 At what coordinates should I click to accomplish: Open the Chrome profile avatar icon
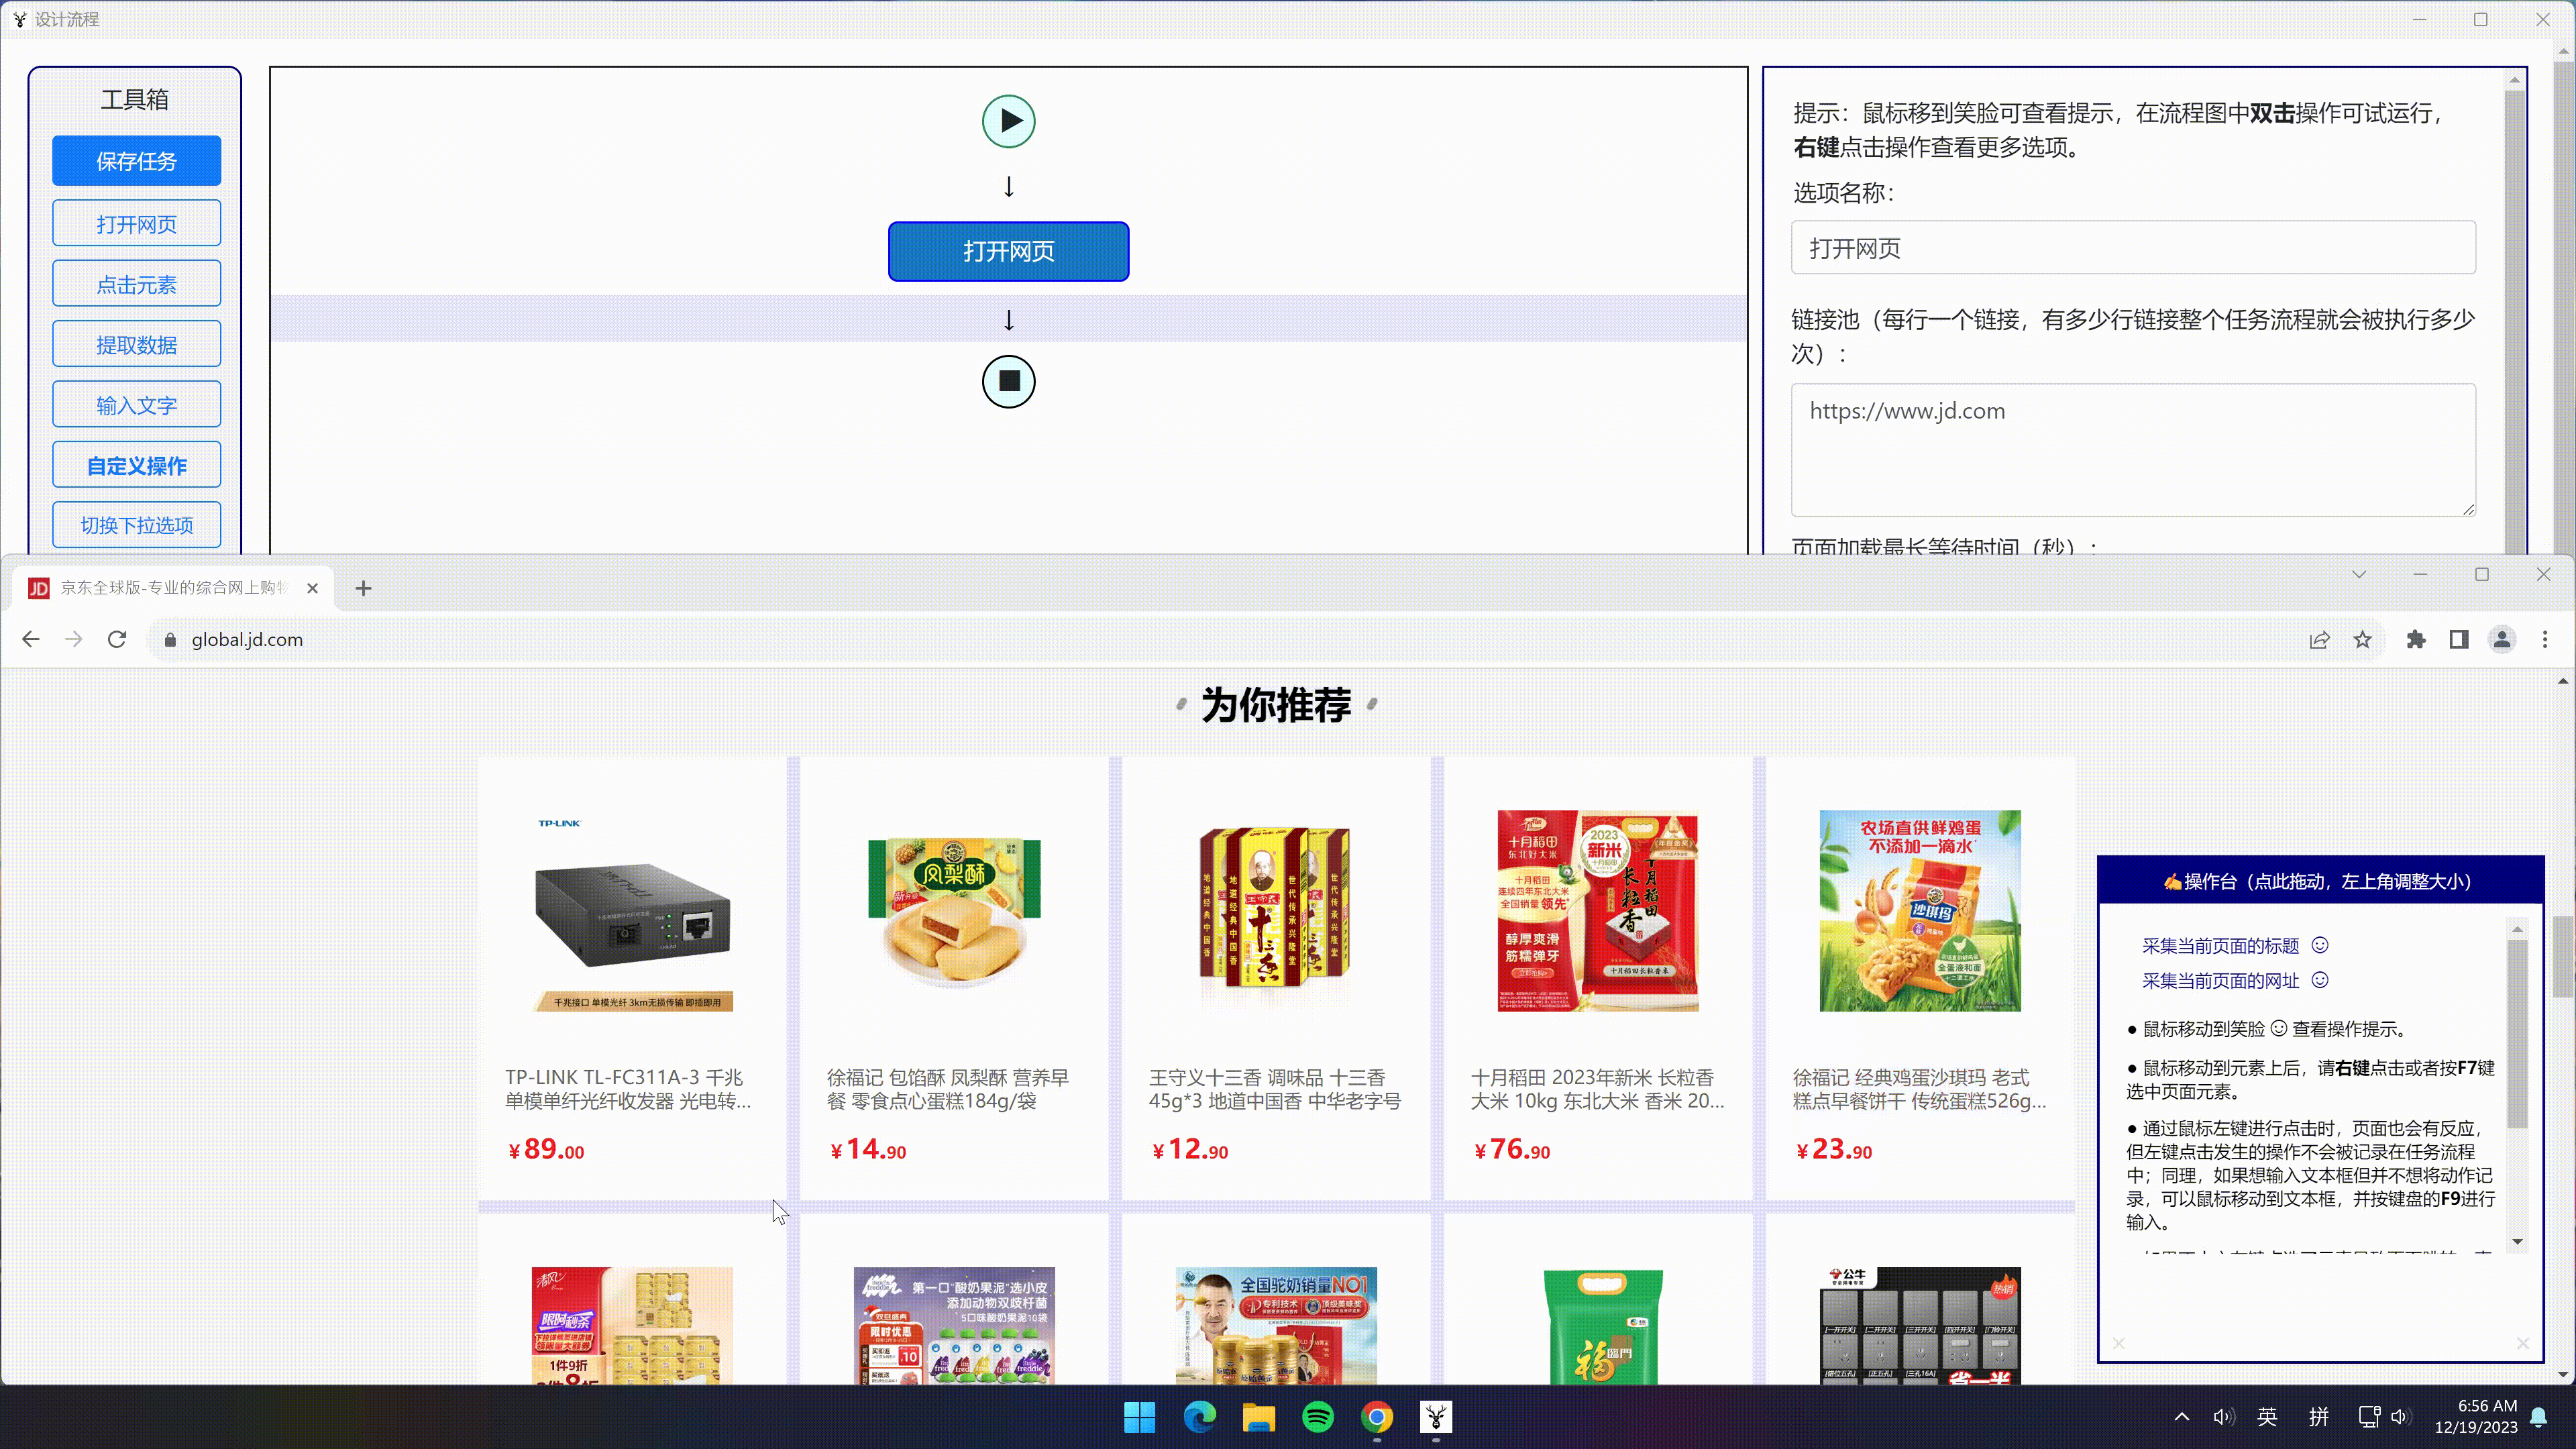pyautogui.click(x=2502, y=639)
